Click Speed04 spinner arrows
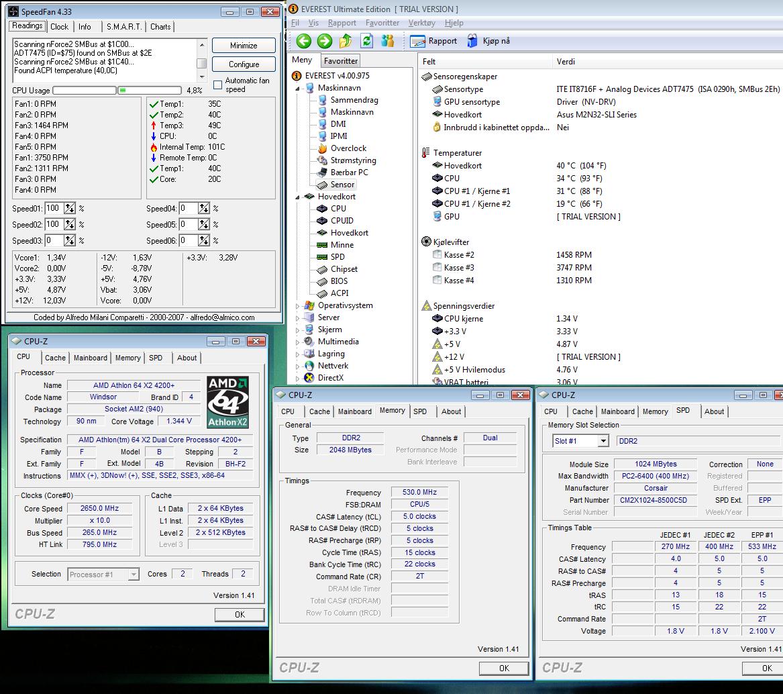Screen dimensions: 783x694 [204, 208]
